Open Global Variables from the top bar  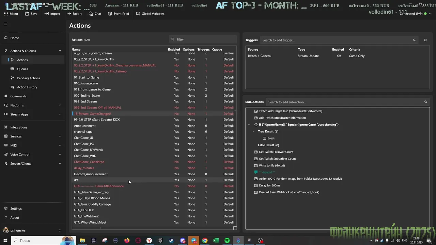point(150,14)
